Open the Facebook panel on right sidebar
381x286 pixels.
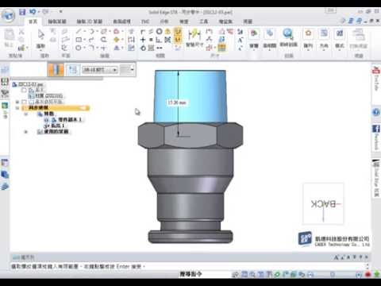376,137
